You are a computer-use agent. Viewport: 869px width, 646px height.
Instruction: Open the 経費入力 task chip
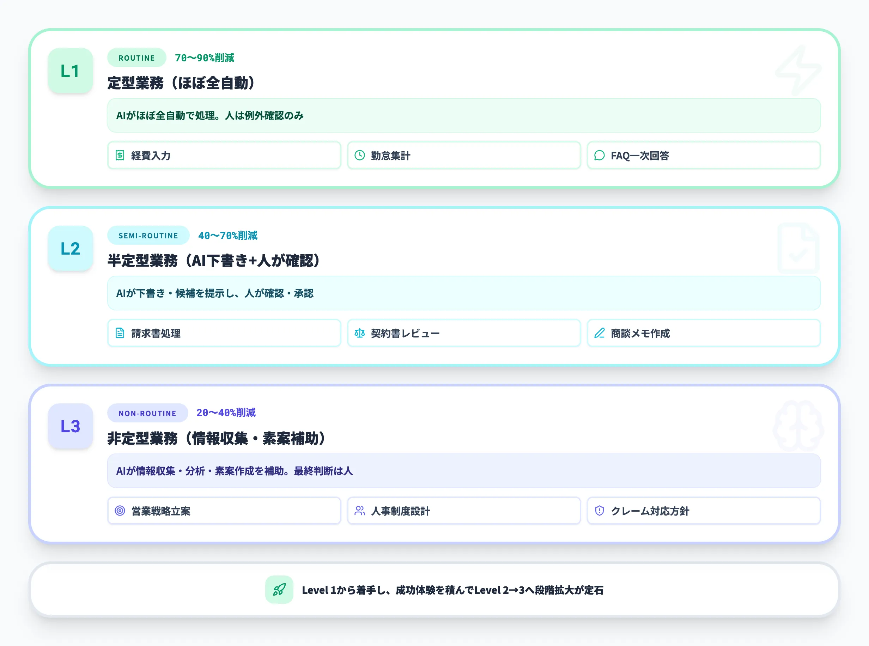(x=225, y=156)
